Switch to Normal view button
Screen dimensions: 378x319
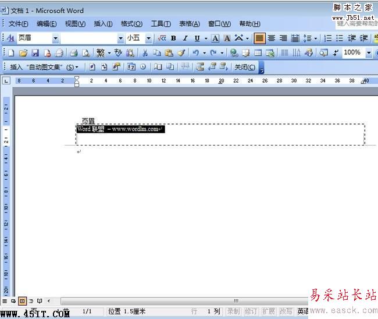pyautogui.click(x=5, y=301)
